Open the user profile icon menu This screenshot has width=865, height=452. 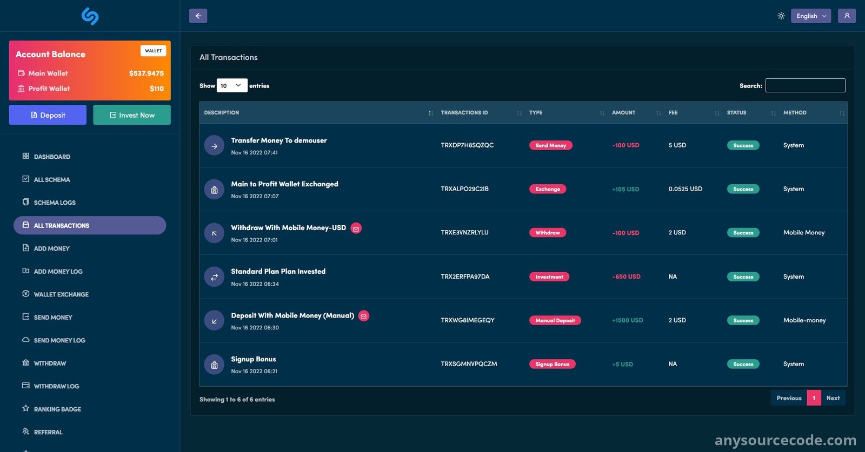(x=847, y=16)
